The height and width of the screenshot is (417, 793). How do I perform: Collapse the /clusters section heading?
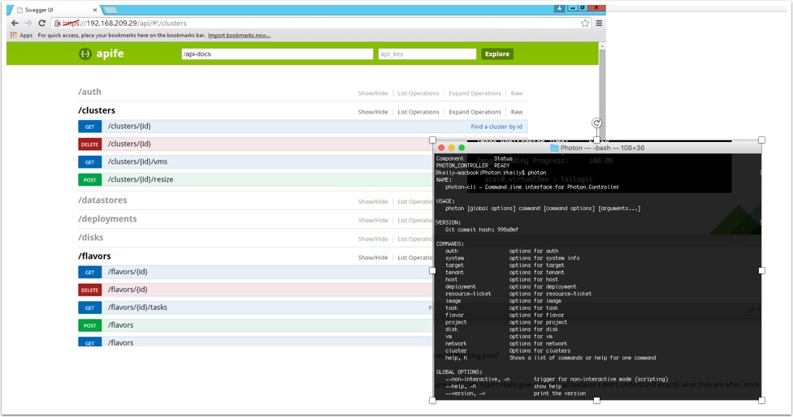97,110
